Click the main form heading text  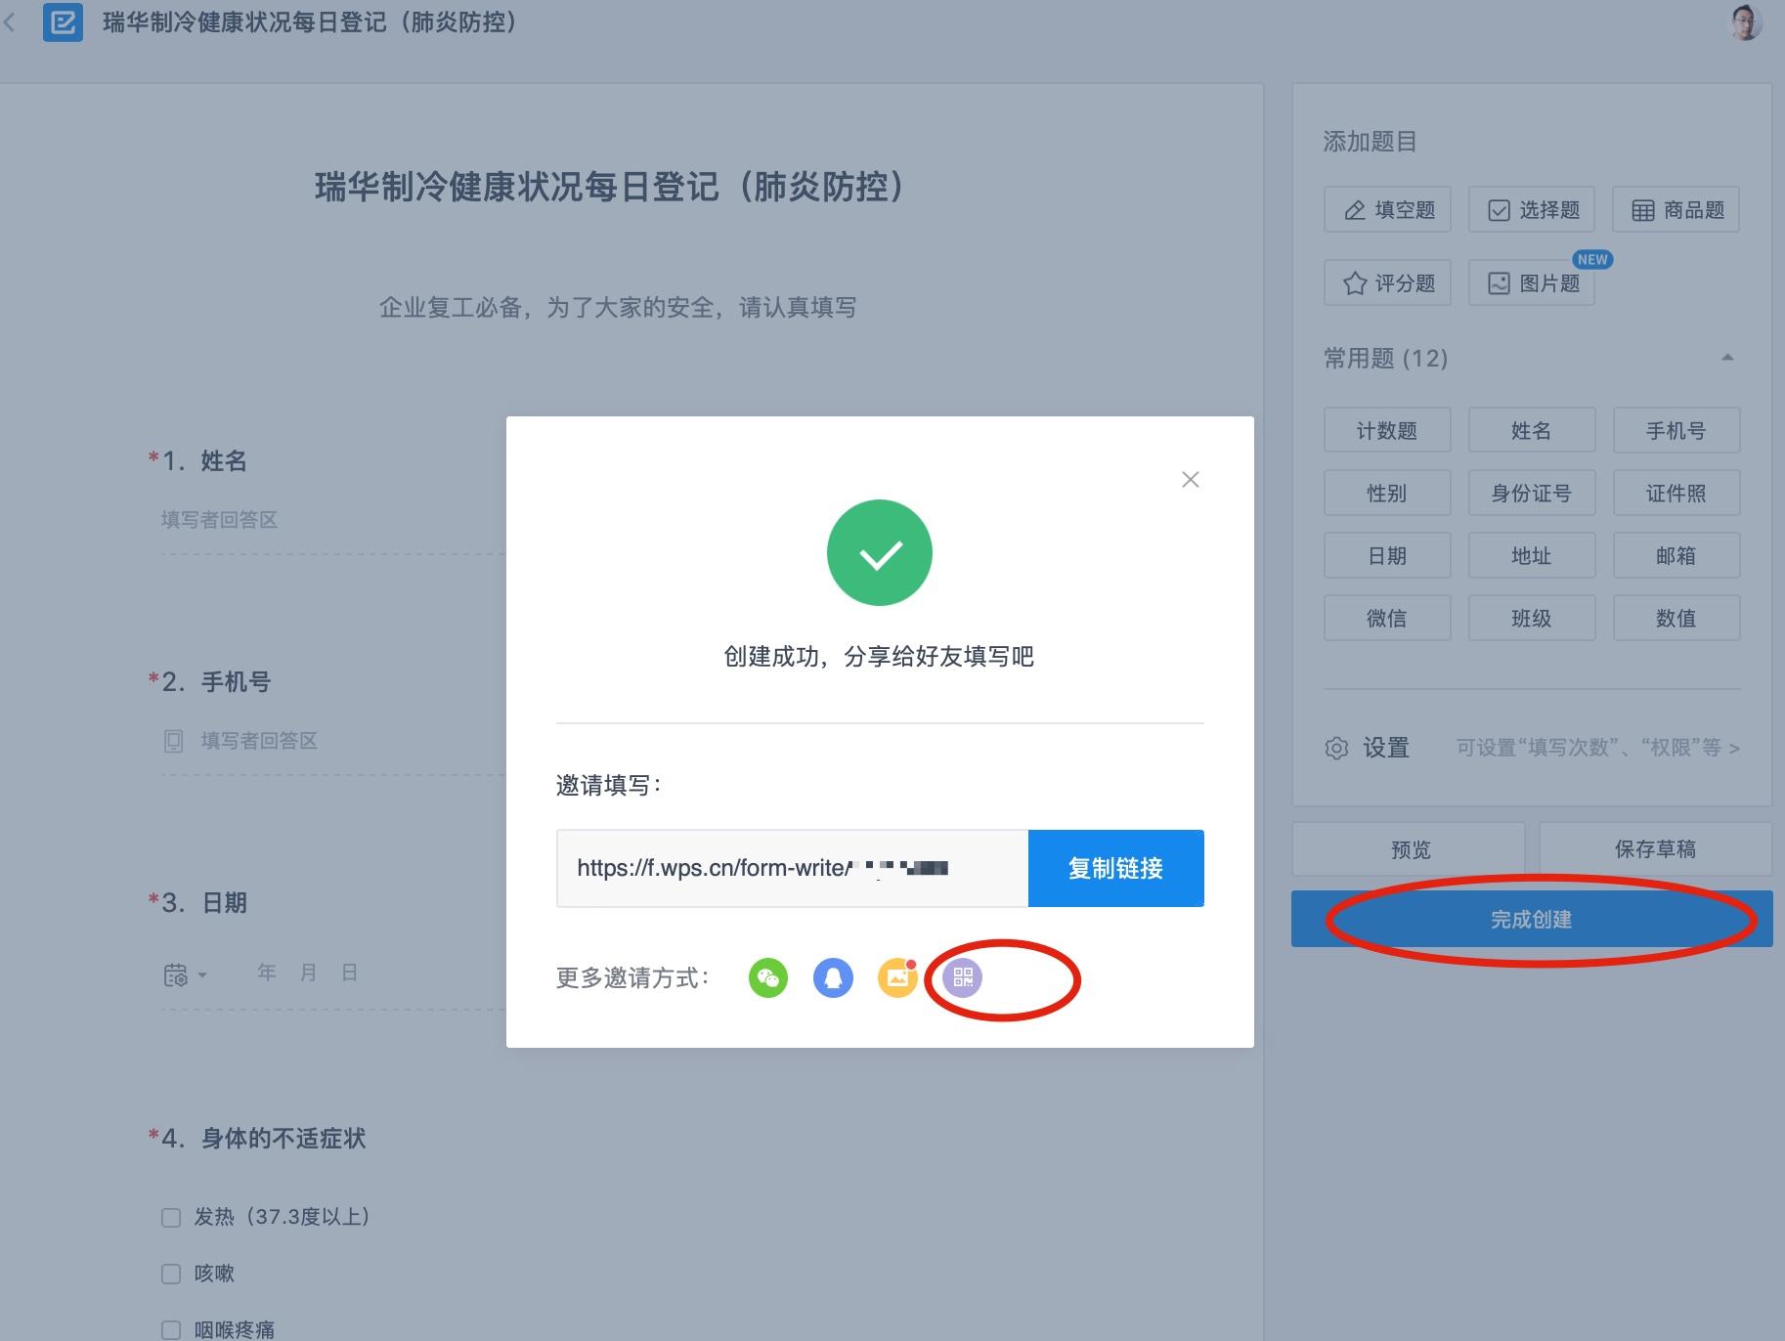[x=609, y=187]
